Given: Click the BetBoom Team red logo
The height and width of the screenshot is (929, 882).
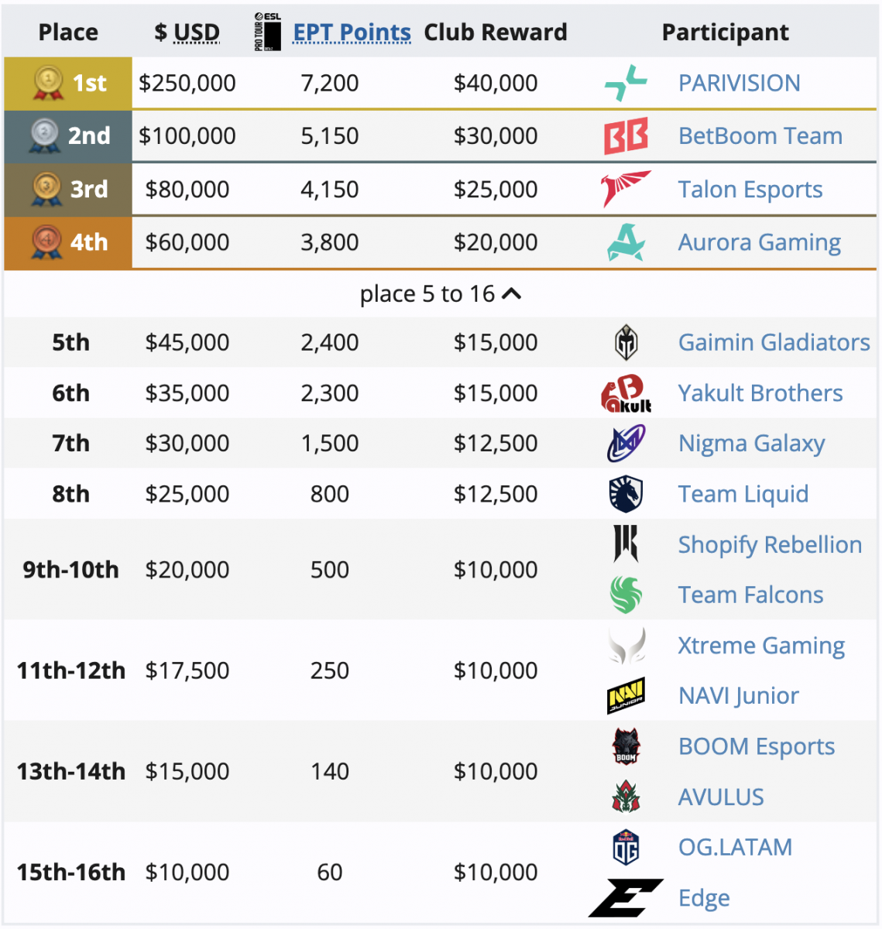Looking at the screenshot, I should pyautogui.click(x=626, y=136).
